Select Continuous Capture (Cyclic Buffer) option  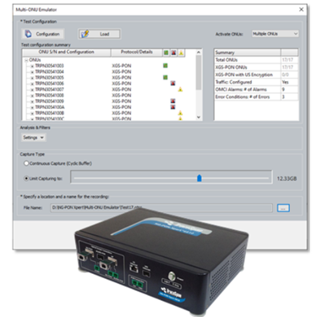[26, 163]
